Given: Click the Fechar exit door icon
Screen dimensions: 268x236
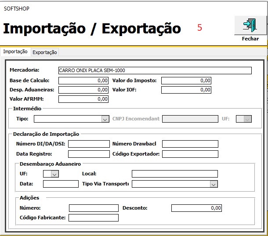Looking at the screenshot, I should point(250,25).
